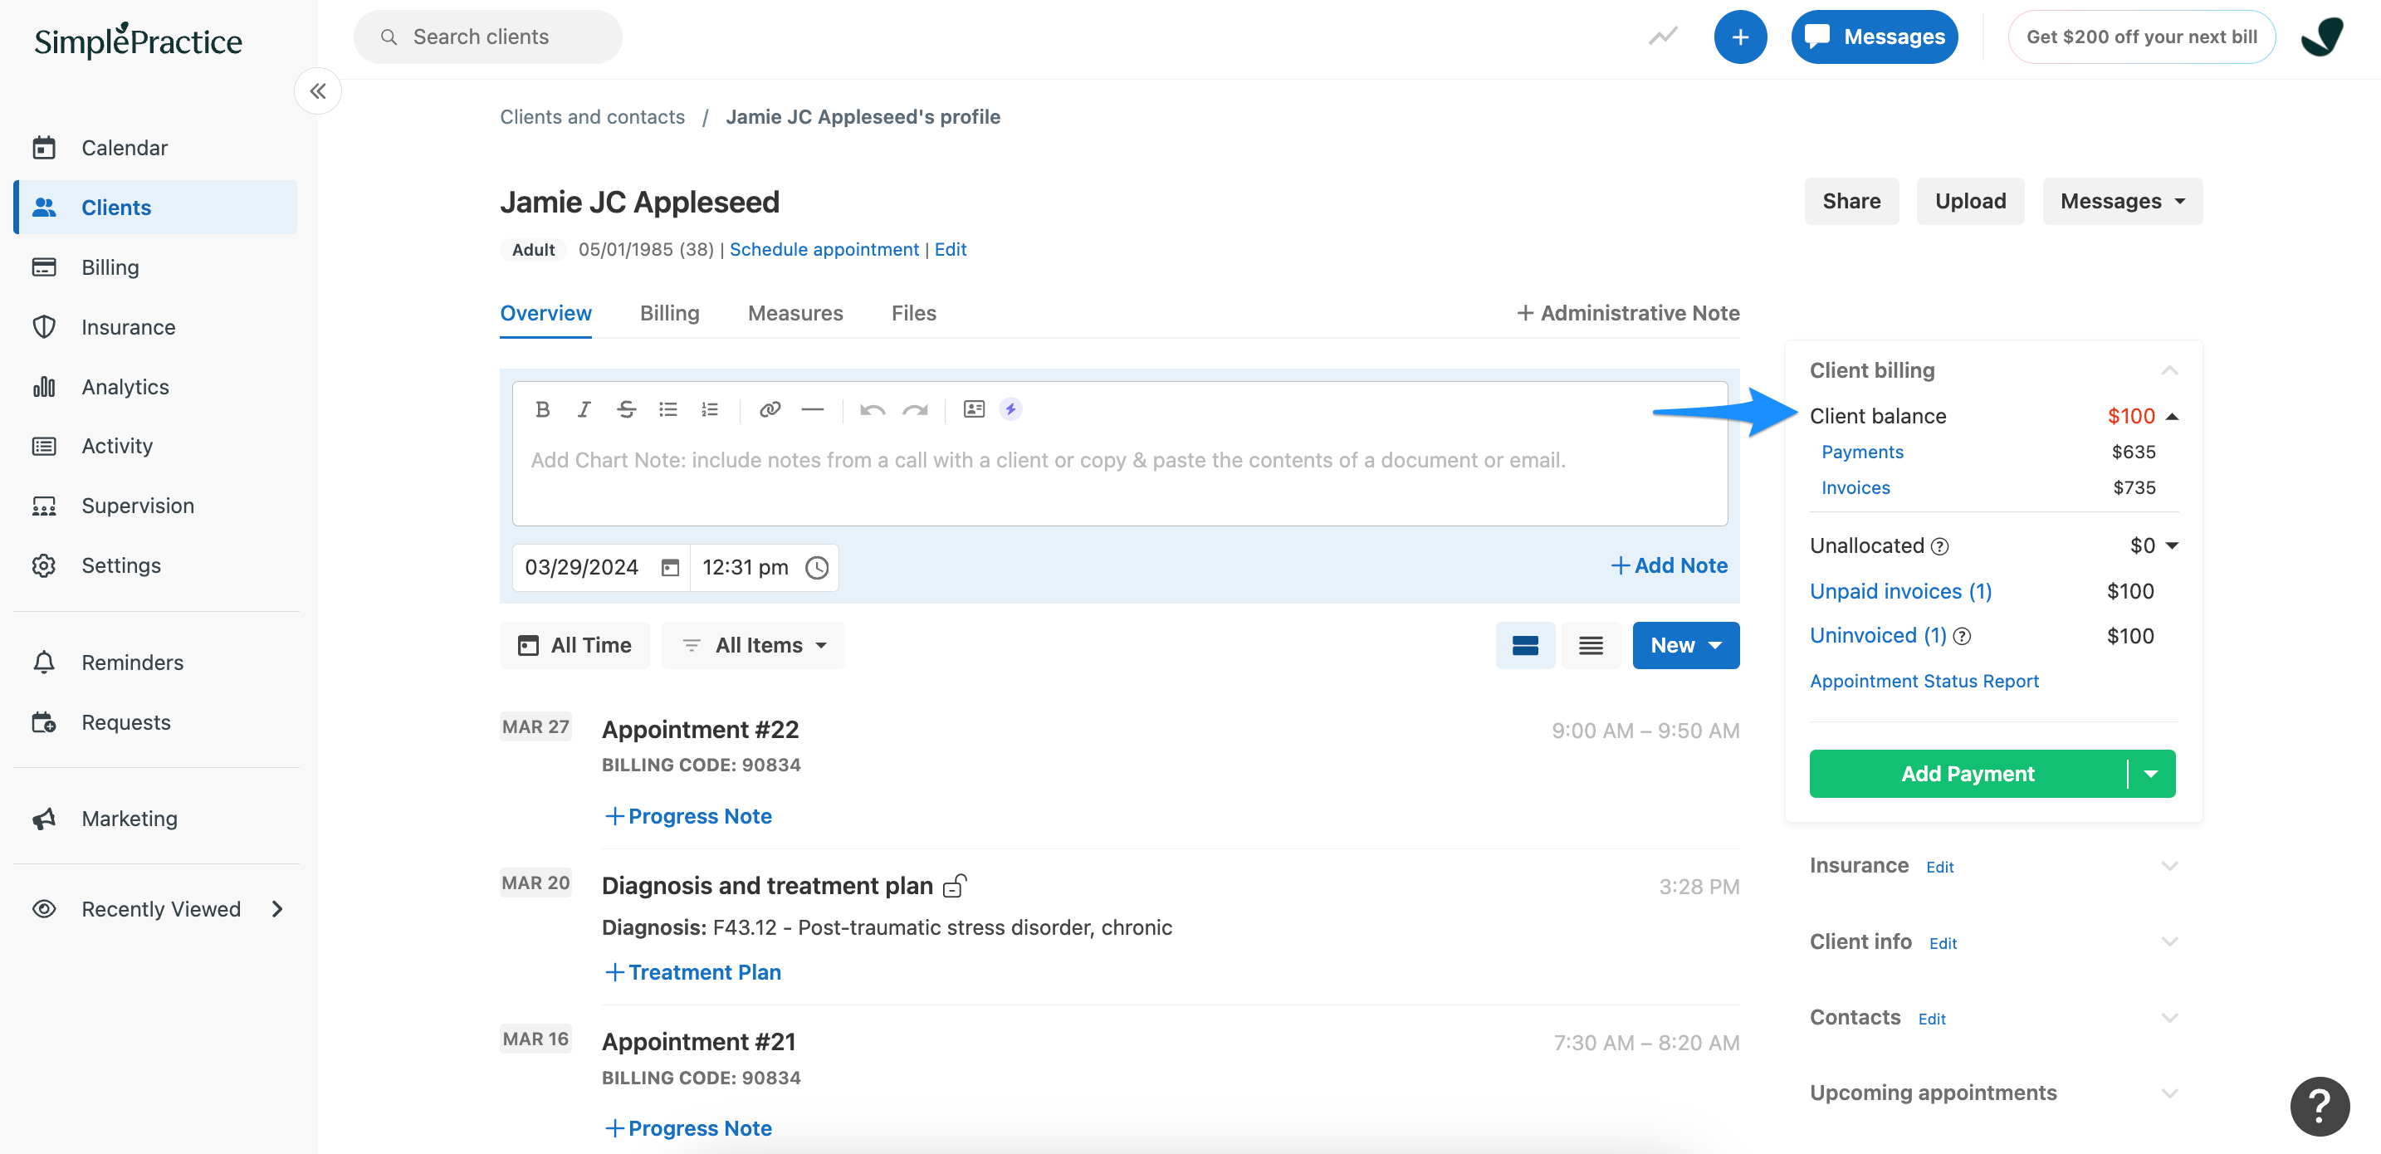Screen dimensions: 2381x1154
Task: Switch to the Measures tab
Action: 794,312
